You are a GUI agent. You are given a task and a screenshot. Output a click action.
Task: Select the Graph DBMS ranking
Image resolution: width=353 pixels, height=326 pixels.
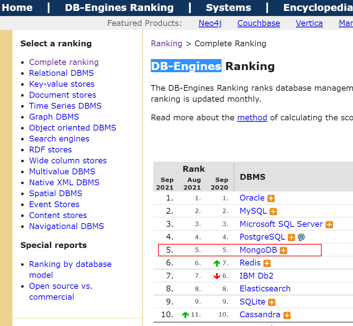pos(54,117)
